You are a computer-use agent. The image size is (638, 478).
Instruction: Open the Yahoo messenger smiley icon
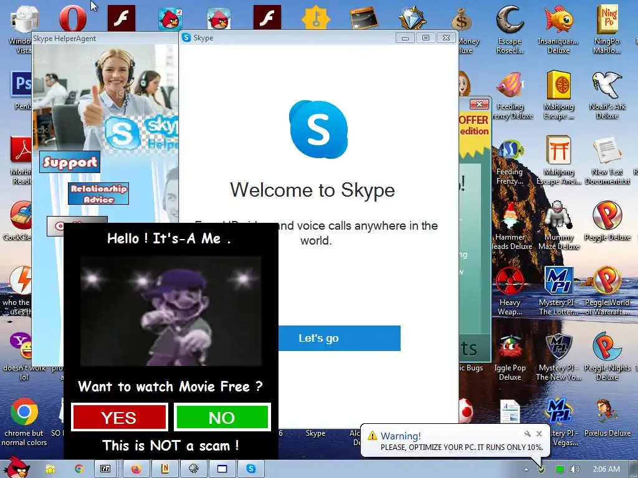point(21,345)
